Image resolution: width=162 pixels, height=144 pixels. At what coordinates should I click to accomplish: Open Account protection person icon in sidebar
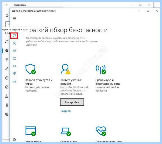[14, 43]
